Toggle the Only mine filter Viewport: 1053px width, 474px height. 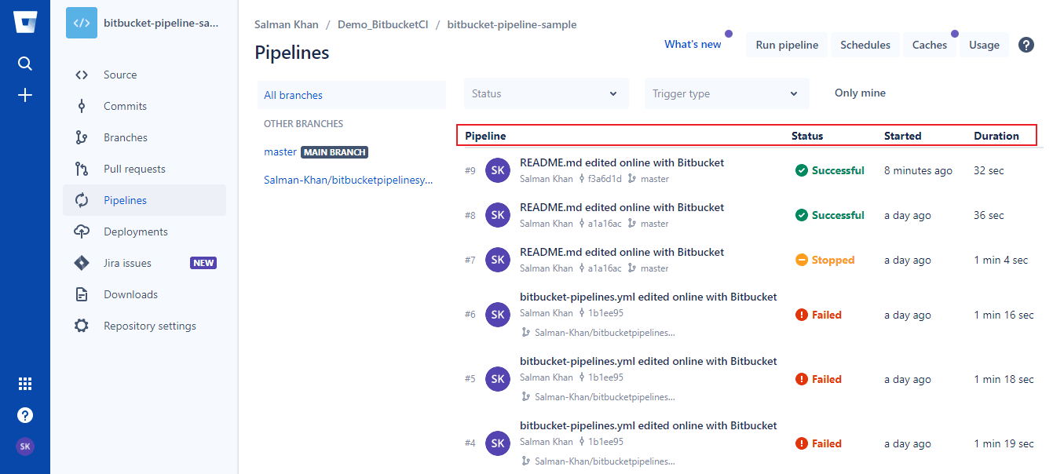tap(860, 93)
